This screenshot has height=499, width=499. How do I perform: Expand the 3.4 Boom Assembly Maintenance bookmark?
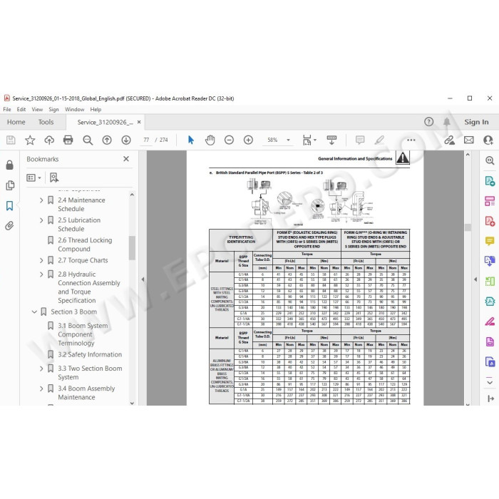click(41, 389)
